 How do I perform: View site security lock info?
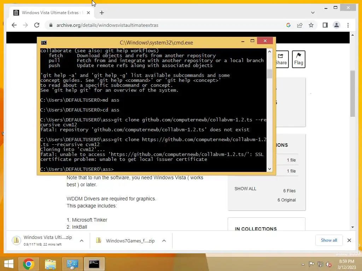click(51, 25)
